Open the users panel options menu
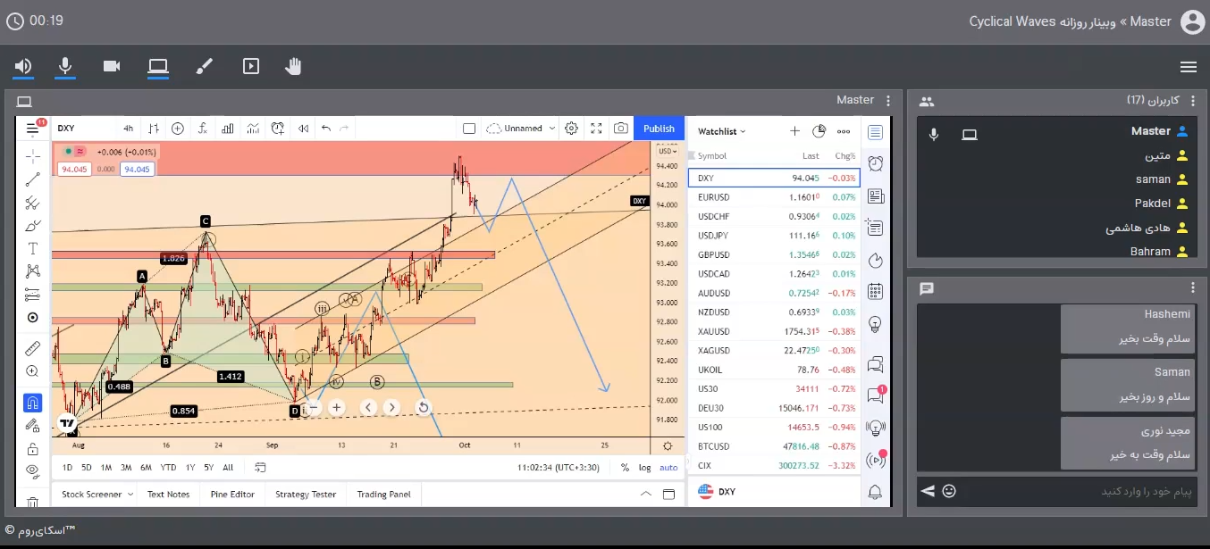 [x=1192, y=101]
